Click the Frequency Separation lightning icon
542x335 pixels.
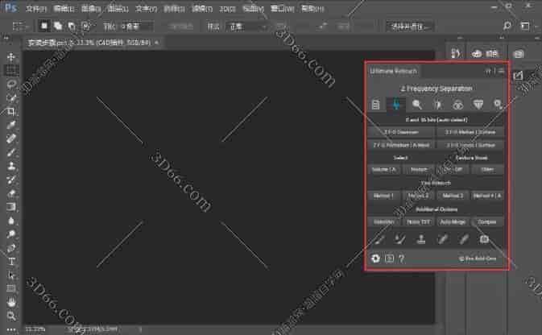(396, 104)
